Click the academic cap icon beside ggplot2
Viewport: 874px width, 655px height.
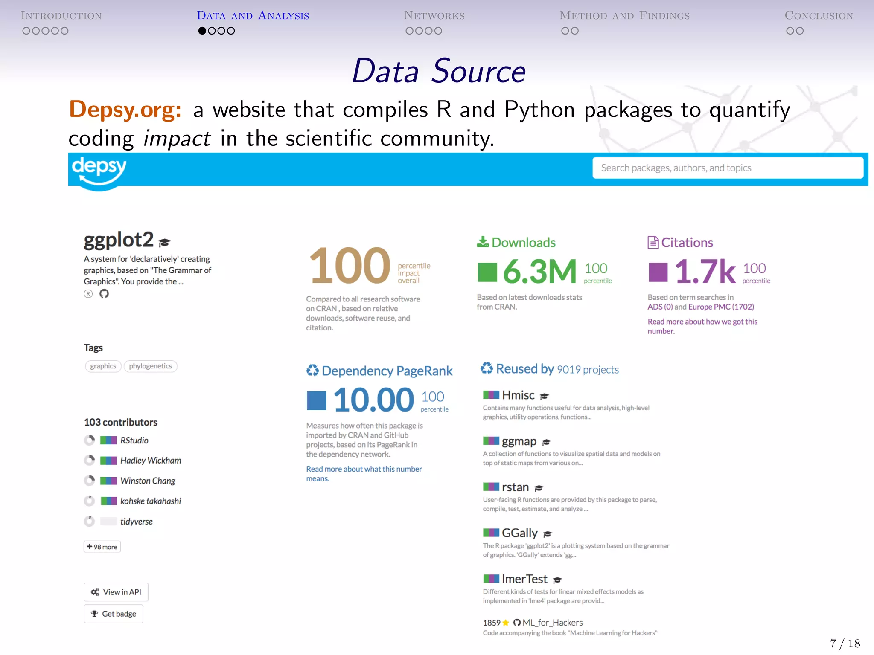pyautogui.click(x=164, y=242)
